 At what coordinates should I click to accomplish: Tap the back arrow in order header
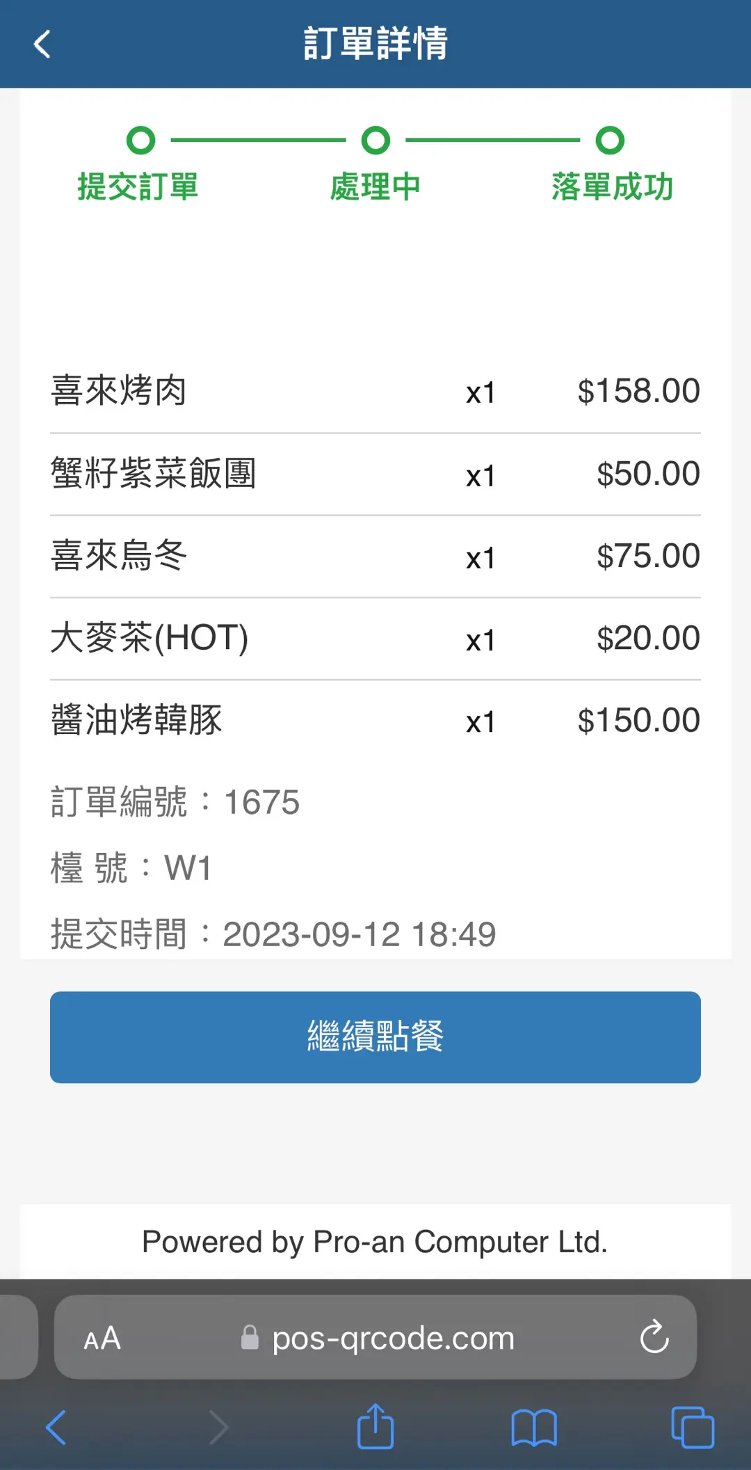click(x=42, y=44)
